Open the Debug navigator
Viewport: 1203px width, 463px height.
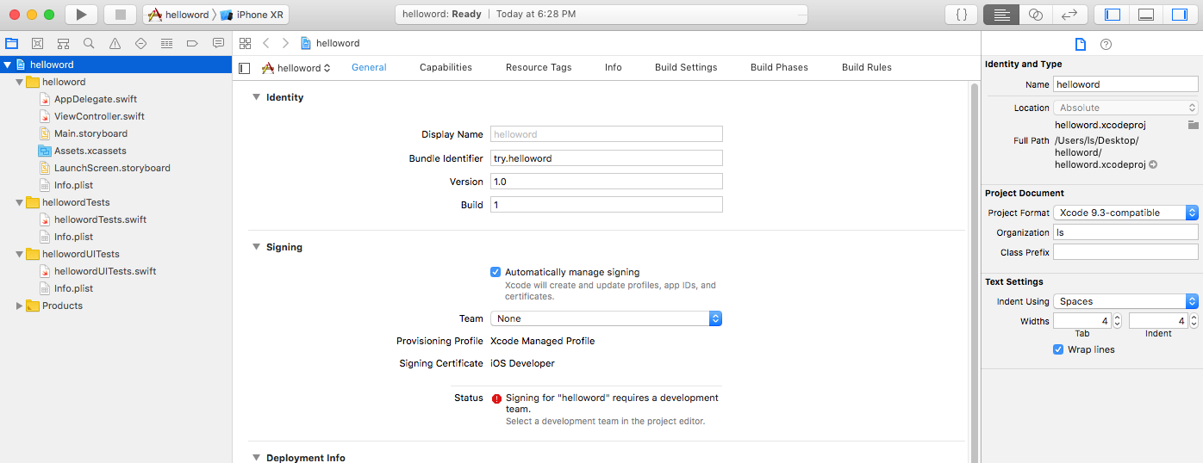[166, 43]
